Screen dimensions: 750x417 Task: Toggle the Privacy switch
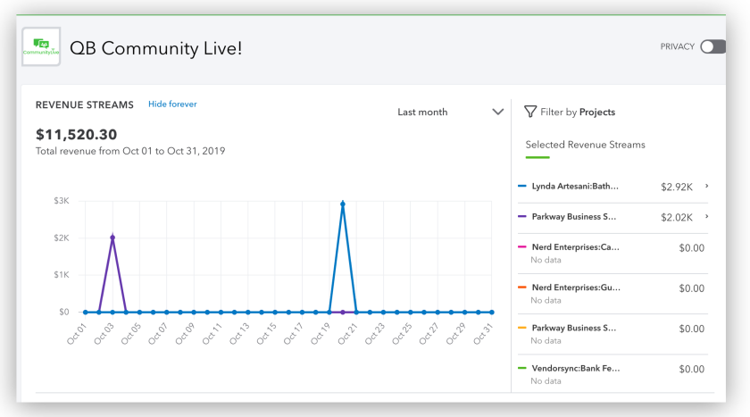[x=712, y=46]
